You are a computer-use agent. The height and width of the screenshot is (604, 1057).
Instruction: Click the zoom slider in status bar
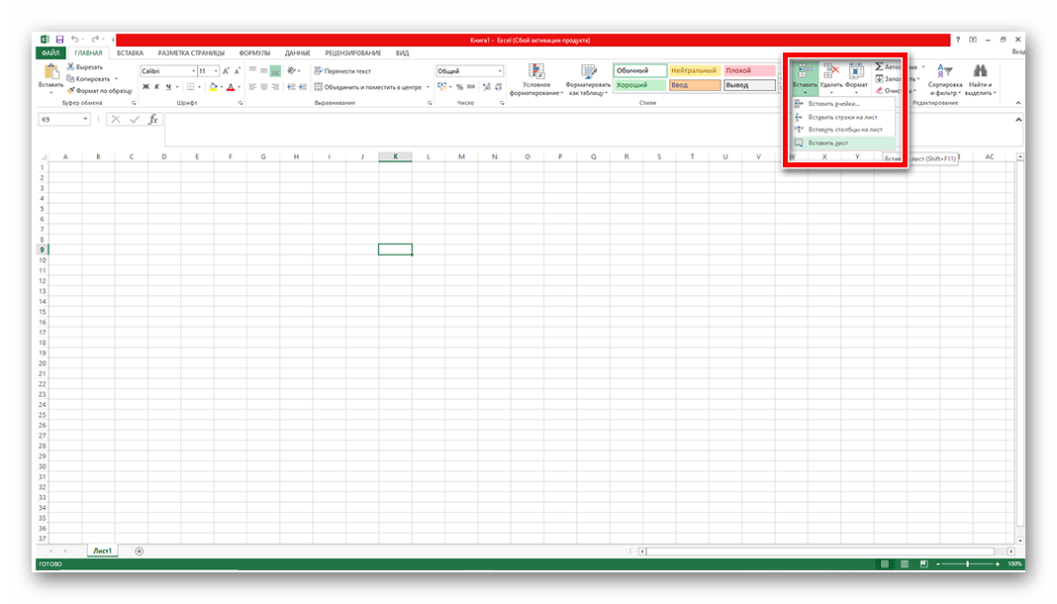967,563
